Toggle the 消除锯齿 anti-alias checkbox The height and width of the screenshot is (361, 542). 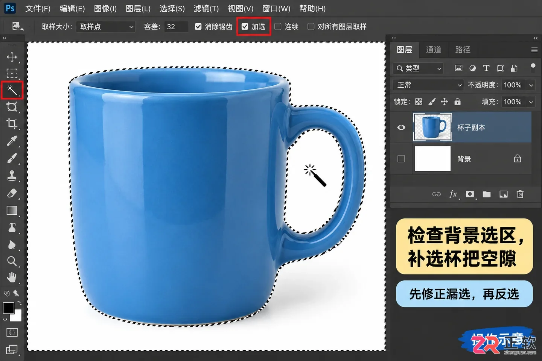coord(198,27)
